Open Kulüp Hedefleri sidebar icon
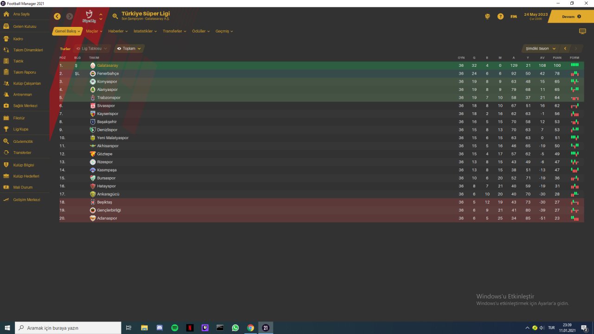The height and width of the screenshot is (334, 594). pos(6,176)
